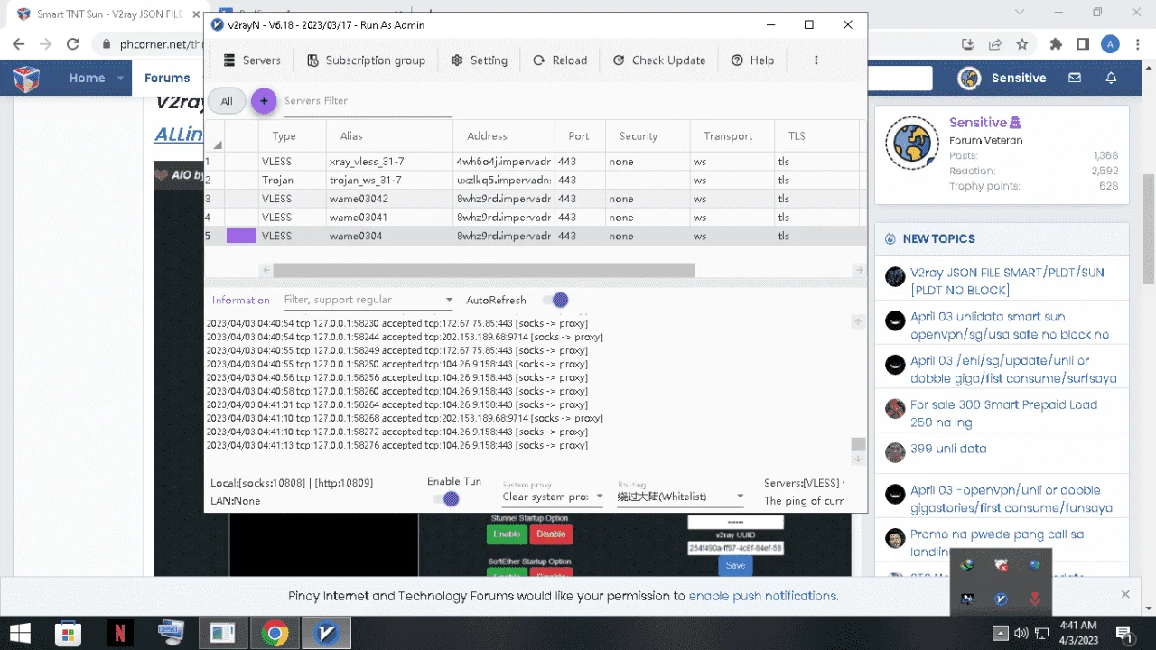The height and width of the screenshot is (650, 1156).
Task: Bookmark this page with the star icon
Action: click(1022, 44)
